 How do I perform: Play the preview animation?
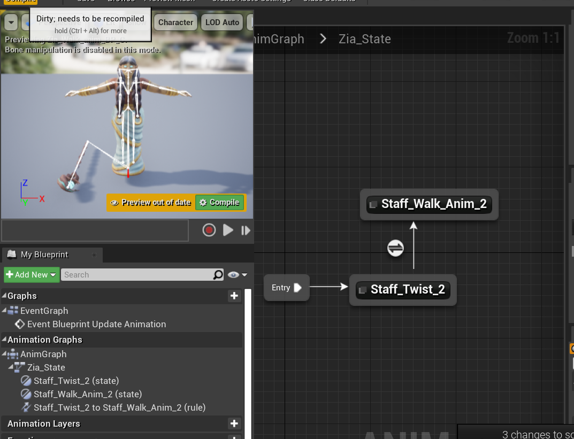pos(228,230)
